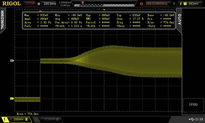Screen dimensions: 205x123
Task: Open the HORIZONTAL side tab
Action: point(2,20)
